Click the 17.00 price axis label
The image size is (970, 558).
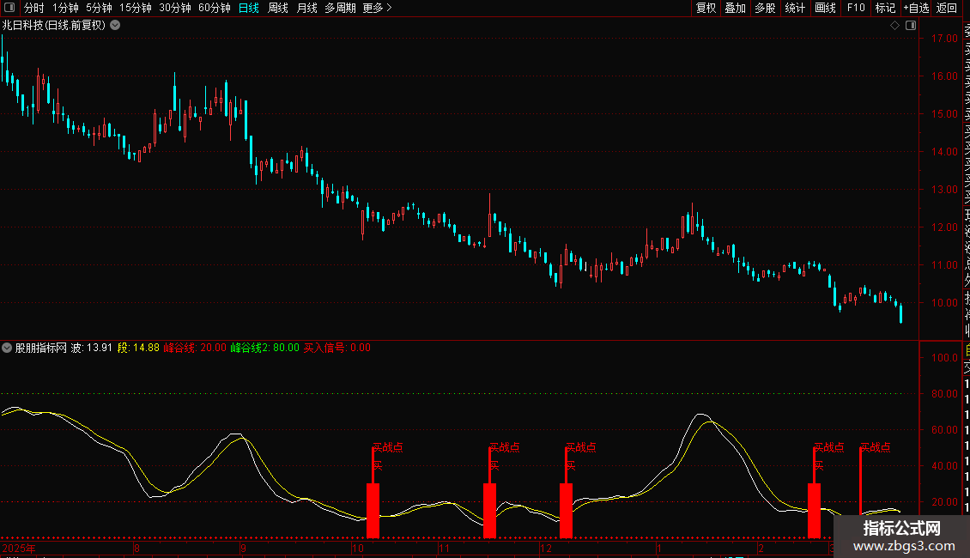pyautogui.click(x=944, y=39)
